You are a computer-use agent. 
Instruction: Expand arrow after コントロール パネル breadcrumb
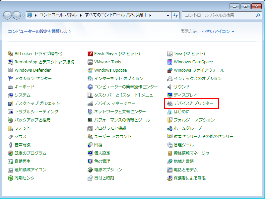[81, 15]
